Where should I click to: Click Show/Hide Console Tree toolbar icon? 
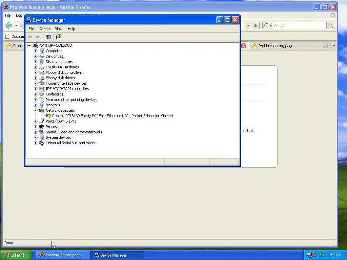[x=48, y=37]
